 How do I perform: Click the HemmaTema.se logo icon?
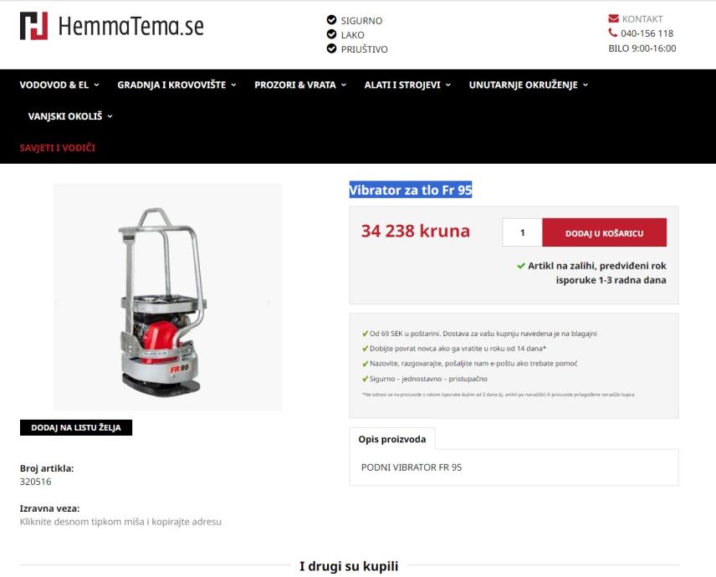pyautogui.click(x=33, y=26)
